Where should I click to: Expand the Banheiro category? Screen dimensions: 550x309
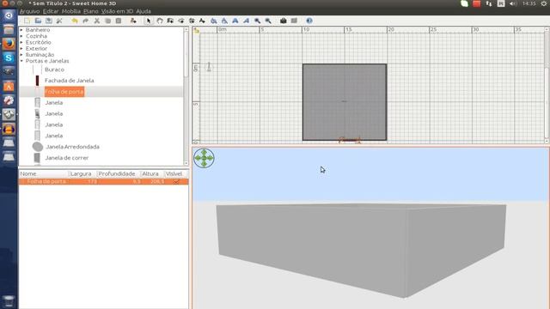pyautogui.click(x=21, y=30)
